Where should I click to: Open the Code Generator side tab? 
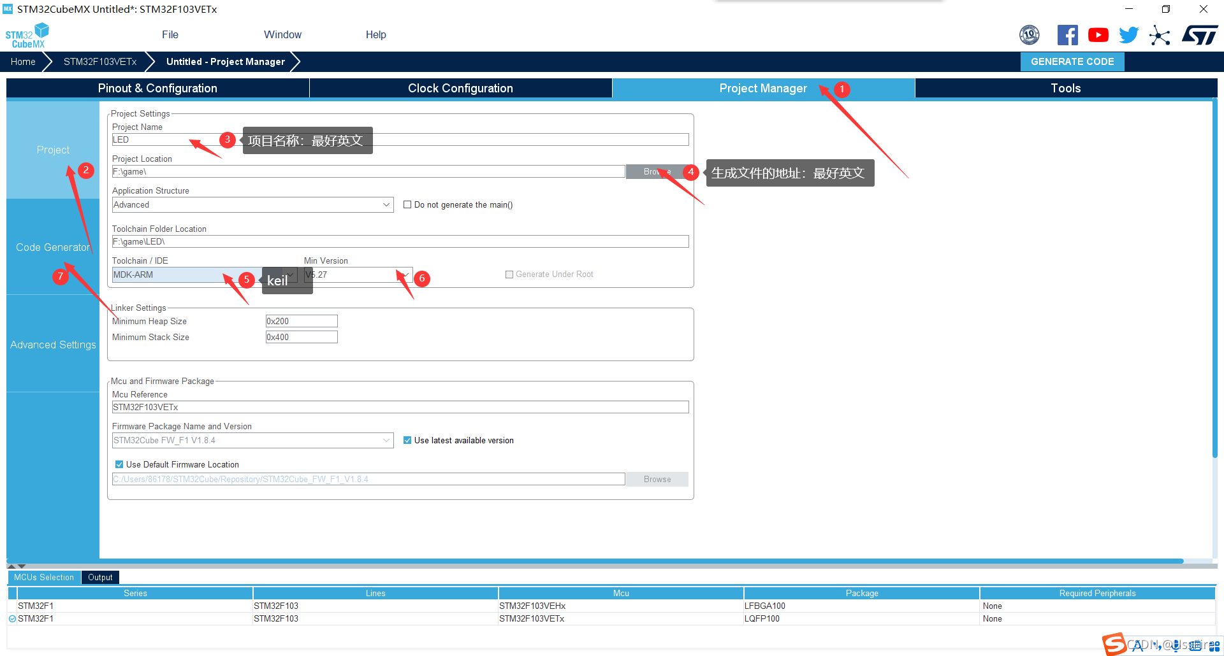(x=53, y=247)
